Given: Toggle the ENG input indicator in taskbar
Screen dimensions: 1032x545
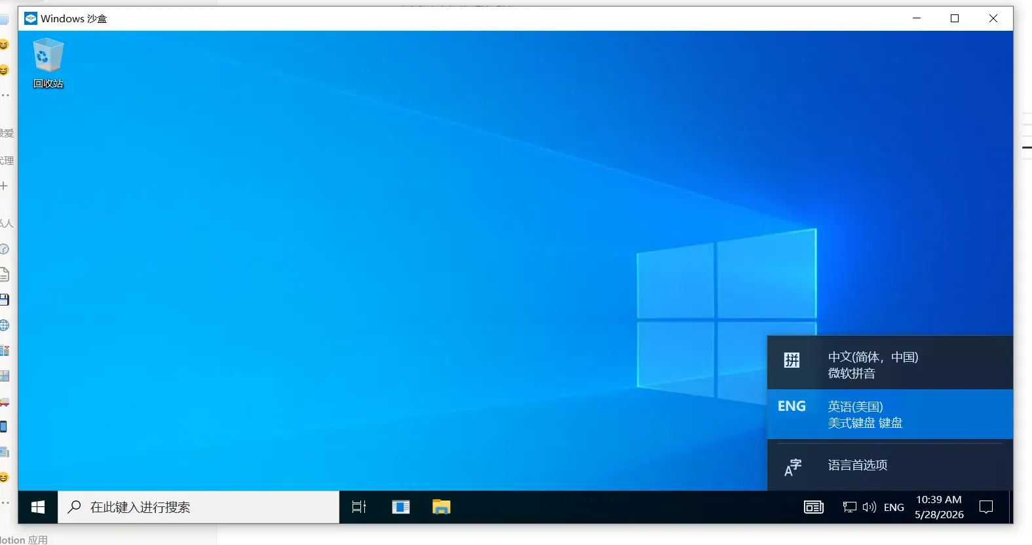Looking at the screenshot, I should (894, 507).
